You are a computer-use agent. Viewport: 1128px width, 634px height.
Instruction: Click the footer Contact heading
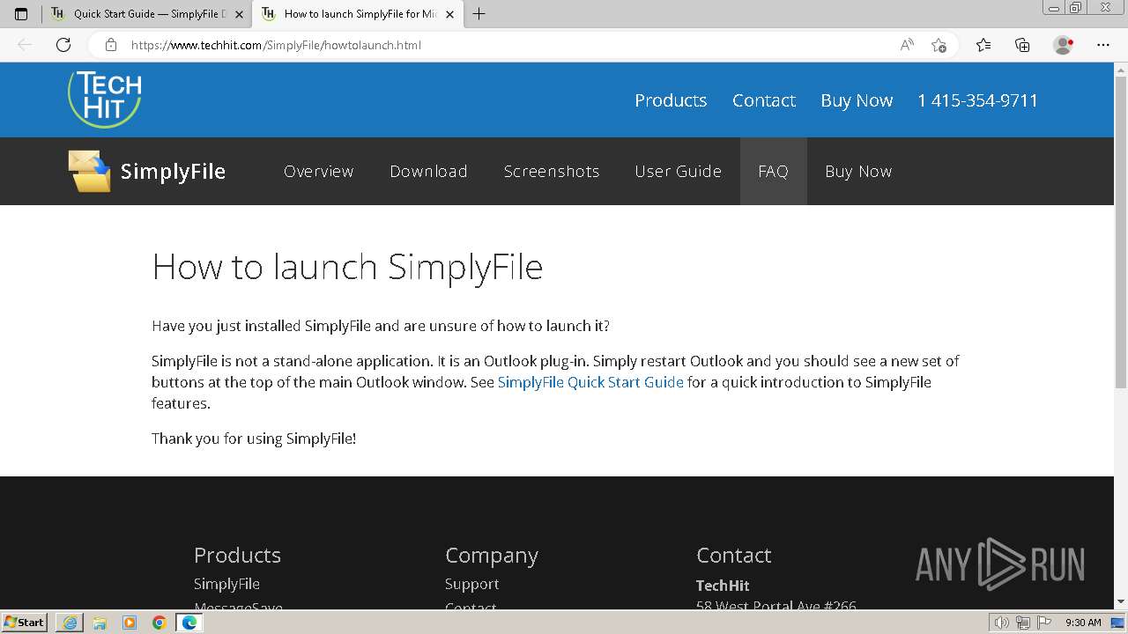(x=733, y=555)
